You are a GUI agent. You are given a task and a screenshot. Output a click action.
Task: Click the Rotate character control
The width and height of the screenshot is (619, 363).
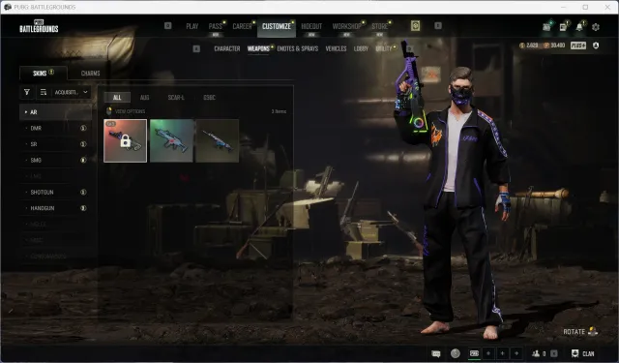tap(580, 332)
